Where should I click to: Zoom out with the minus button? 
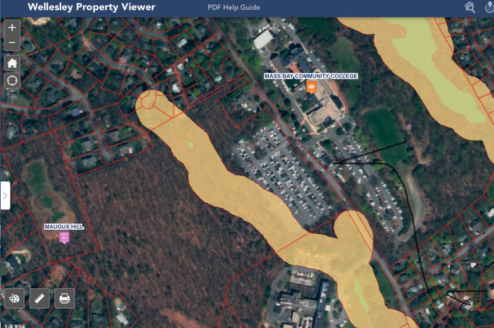point(12,43)
